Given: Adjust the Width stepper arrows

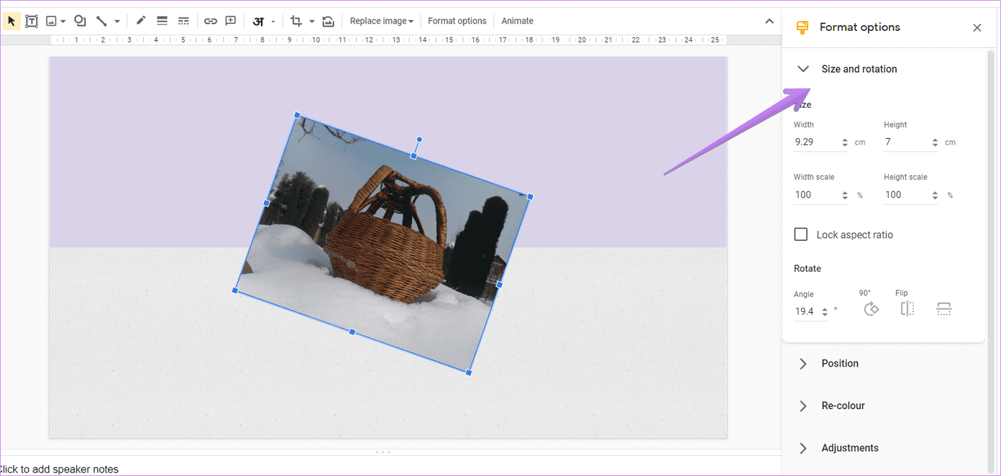Looking at the screenshot, I should (x=844, y=142).
